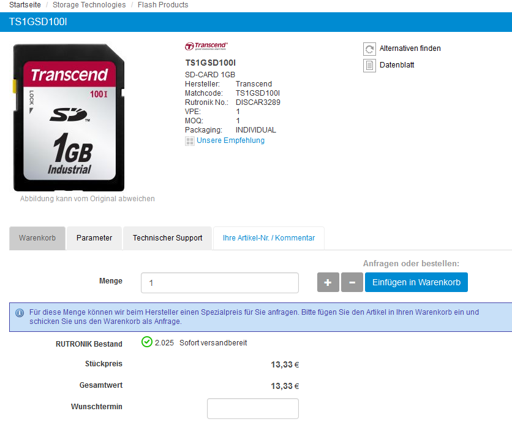This screenshot has height=427, width=512.
Task: Click the green checkmark stock icon
Action: click(146, 342)
